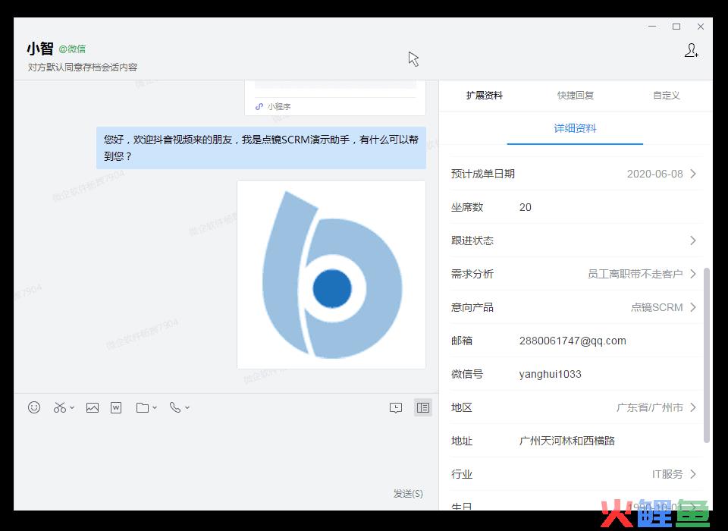Maximize the chat window
This screenshot has width=728, height=531.
[x=676, y=27]
